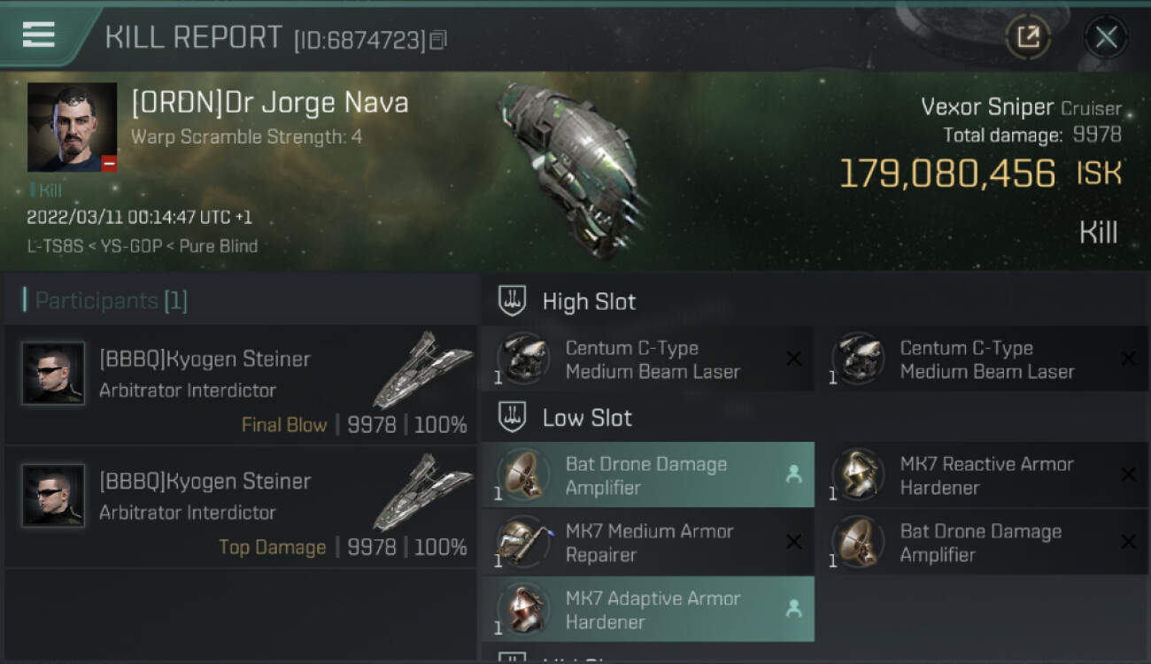Open the hamburger menu
Image resolution: width=1151 pixels, height=664 pixels.
point(38,35)
